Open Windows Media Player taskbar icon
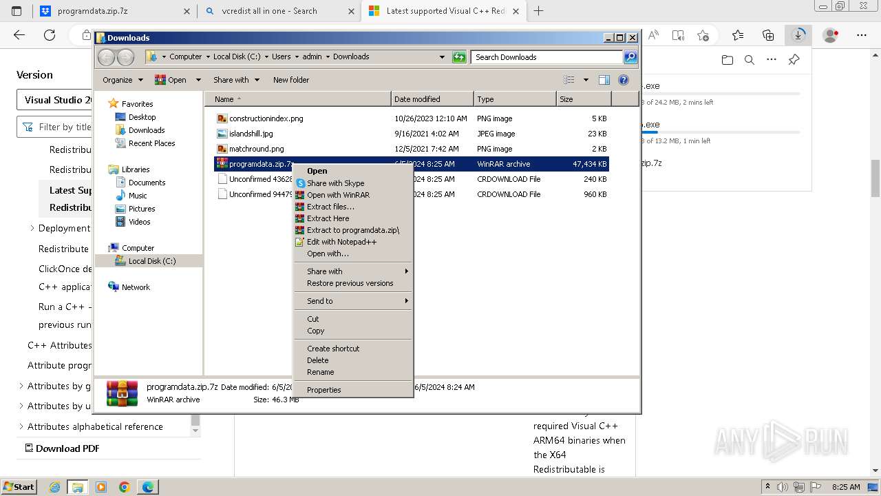881x496 pixels. (101, 487)
